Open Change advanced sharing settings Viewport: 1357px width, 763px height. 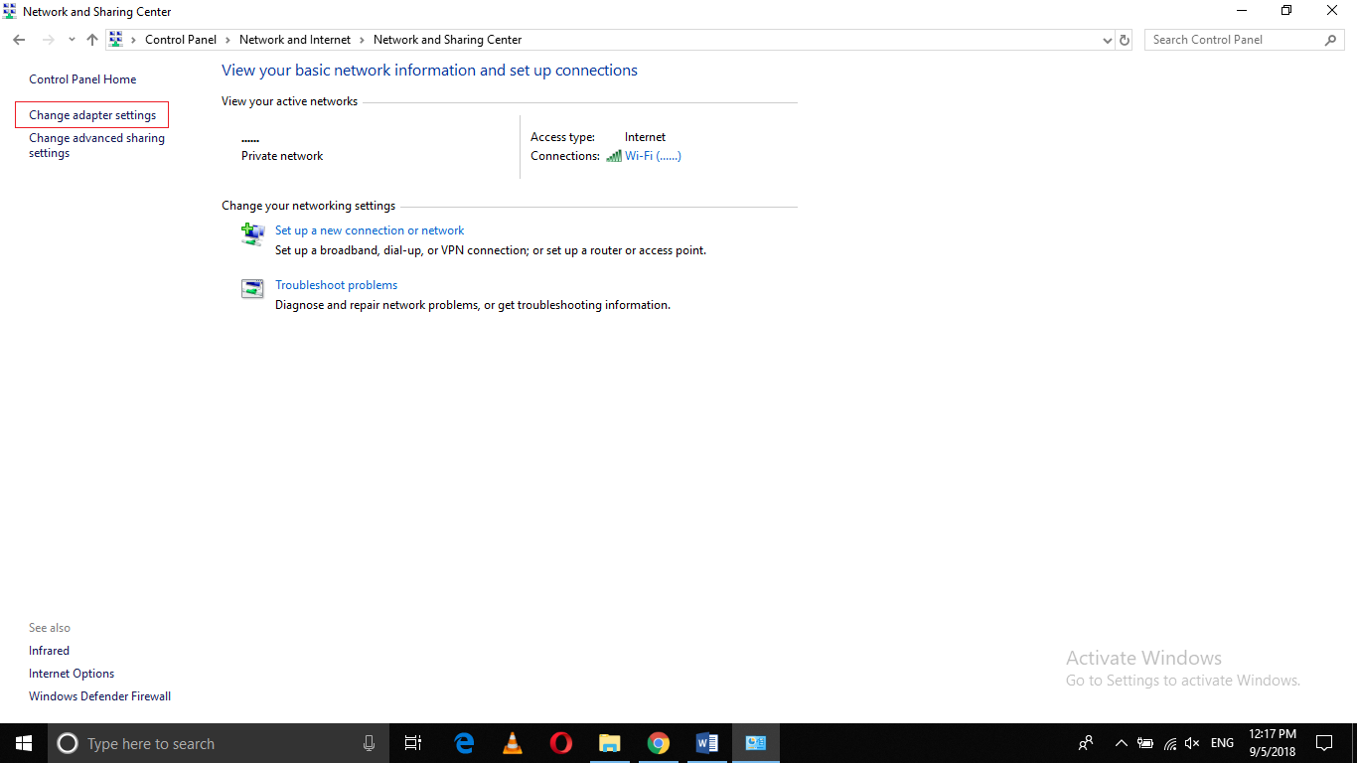(x=96, y=145)
